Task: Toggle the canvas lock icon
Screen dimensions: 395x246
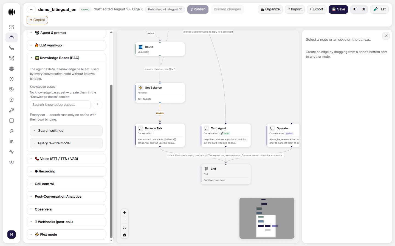Action: click(x=125, y=235)
